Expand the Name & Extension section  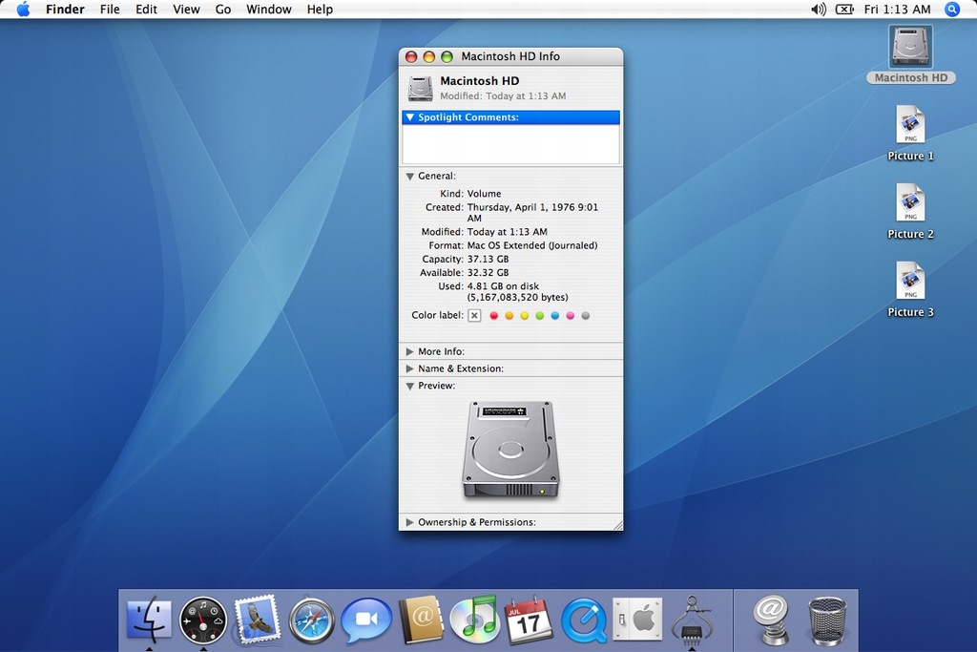click(x=410, y=368)
